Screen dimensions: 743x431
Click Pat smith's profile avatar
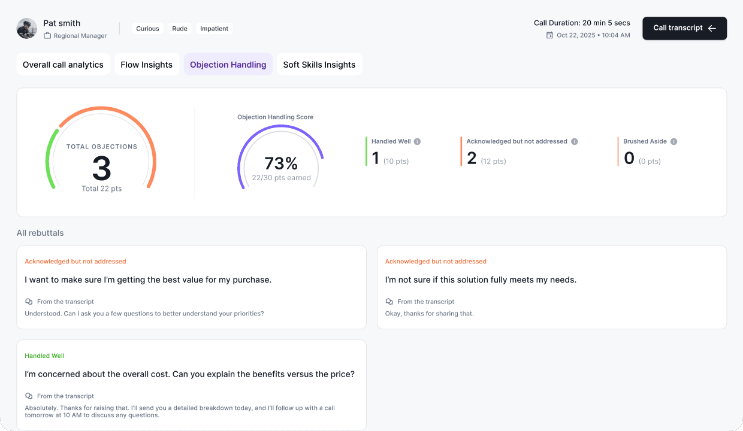[x=27, y=29]
